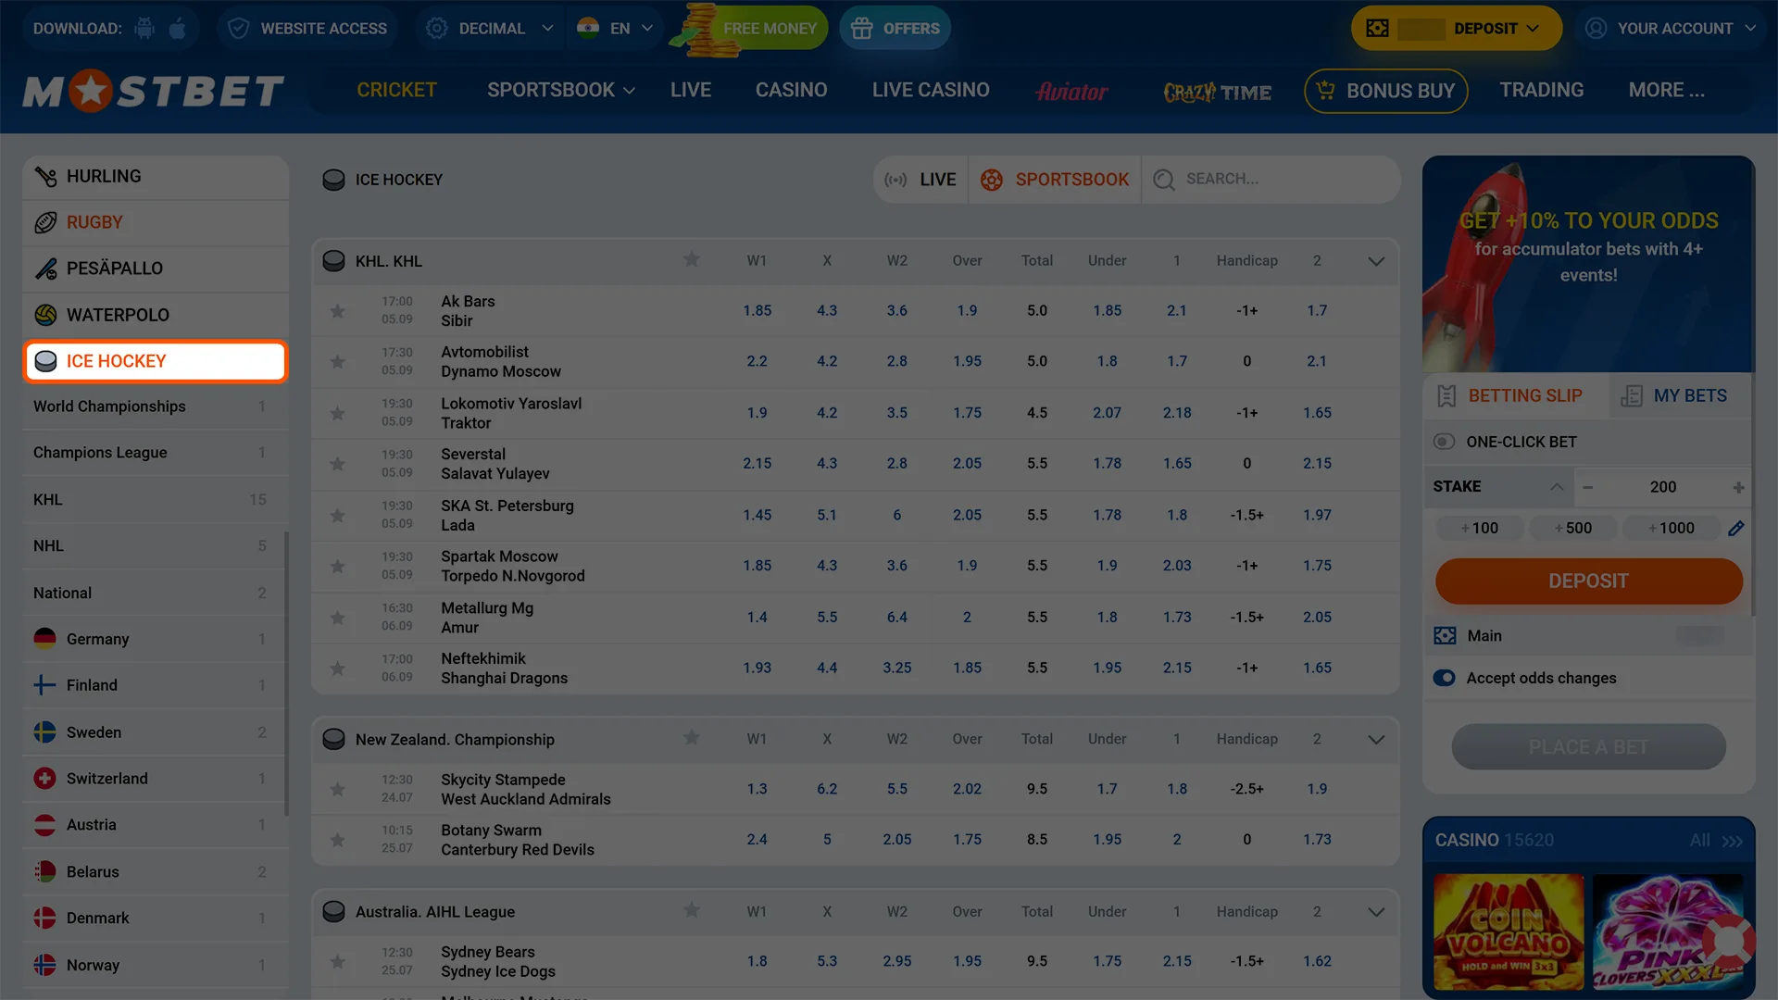Star the SKA St. Petersburg vs Lada match
Image resolution: width=1778 pixels, height=1000 pixels.
click(338, 516)
